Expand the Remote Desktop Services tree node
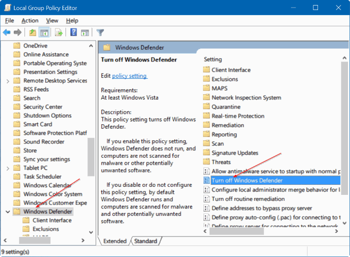The image size is (350, 257). 8,81
